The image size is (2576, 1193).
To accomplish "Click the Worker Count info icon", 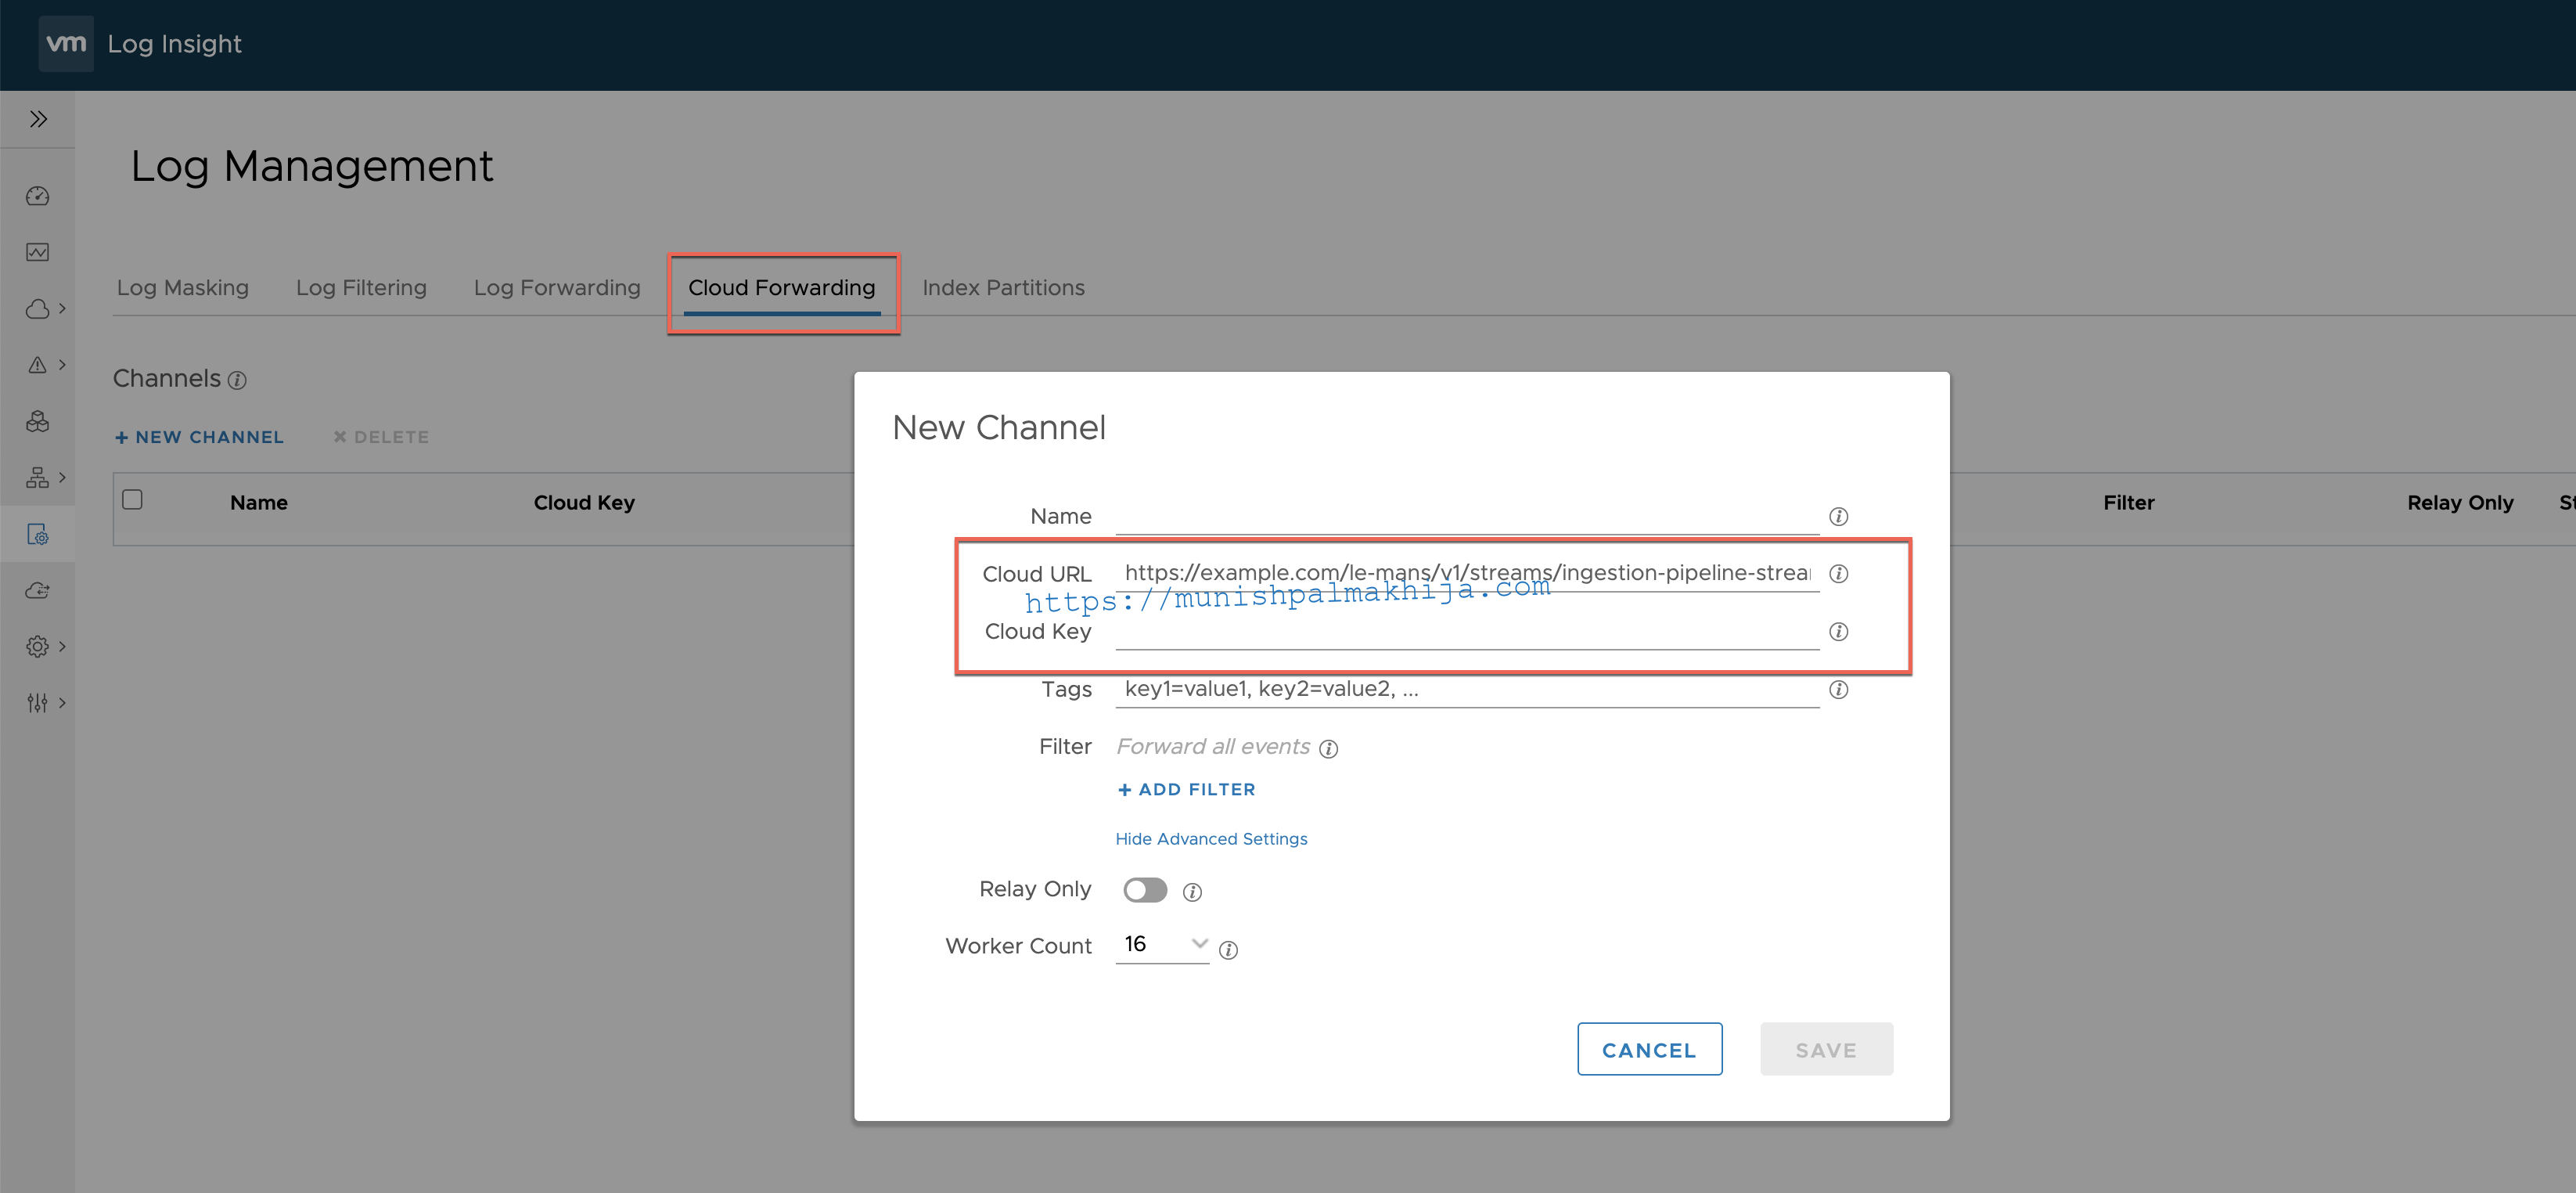I will (x=1228, y=950).
